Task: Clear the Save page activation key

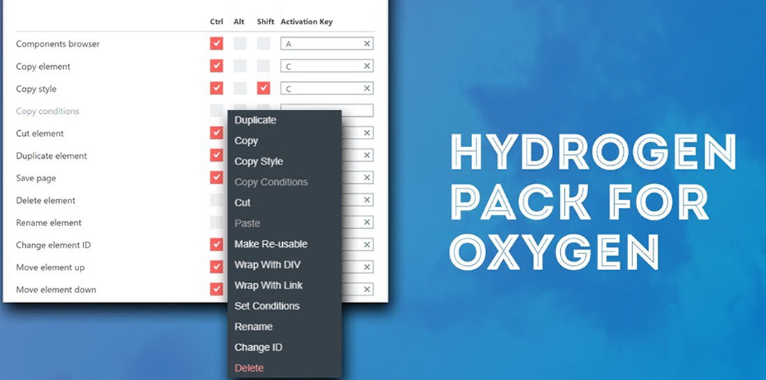Action: pos(367,178)
